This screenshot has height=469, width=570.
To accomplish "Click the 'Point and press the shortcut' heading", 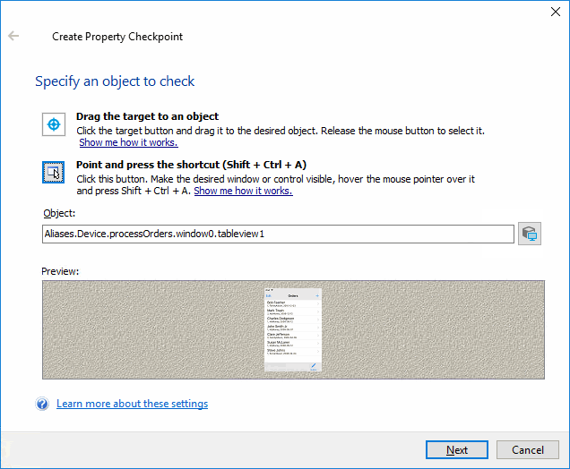I will coord(191,165).
